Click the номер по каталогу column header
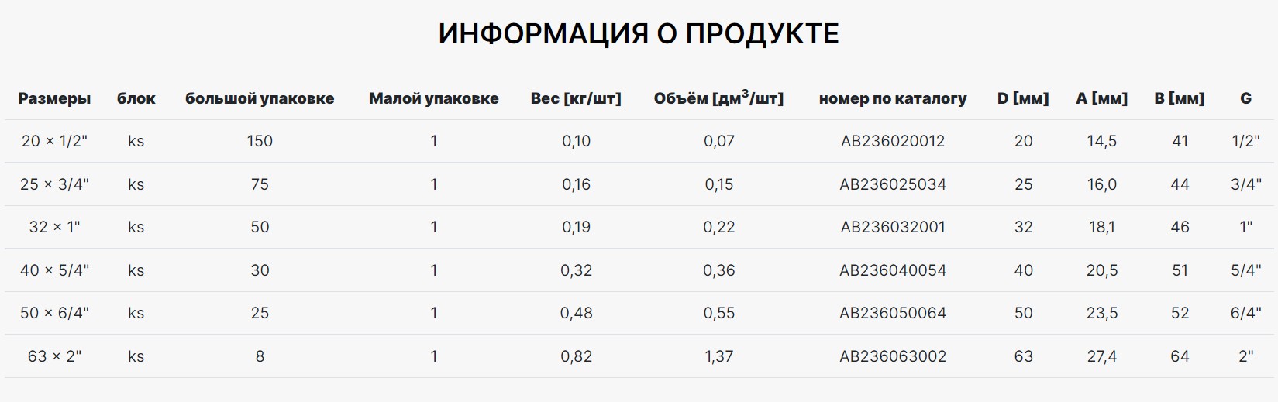 [893, 98]
